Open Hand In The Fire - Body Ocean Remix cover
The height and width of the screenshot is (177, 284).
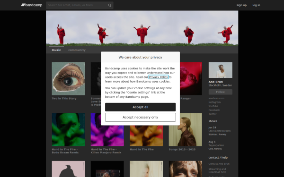(x=68, y=130)
